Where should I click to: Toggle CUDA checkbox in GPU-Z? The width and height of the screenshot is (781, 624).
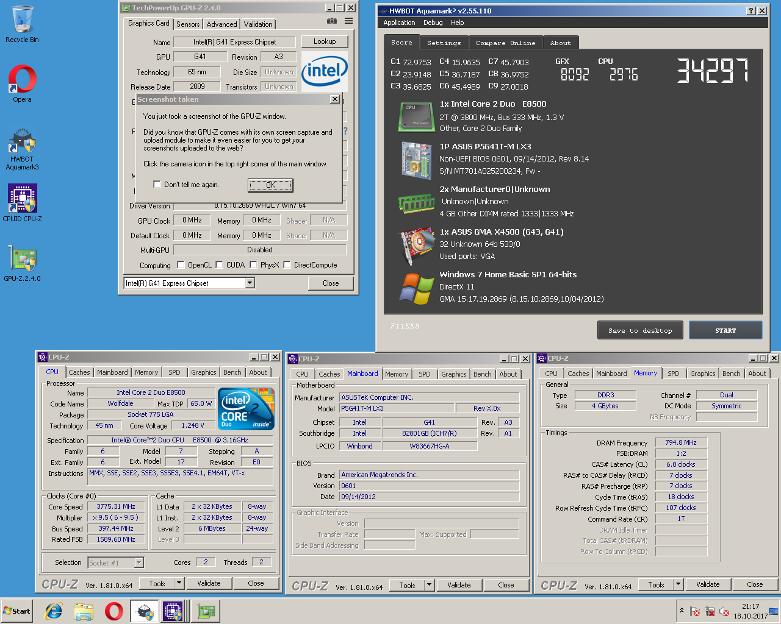219,265
